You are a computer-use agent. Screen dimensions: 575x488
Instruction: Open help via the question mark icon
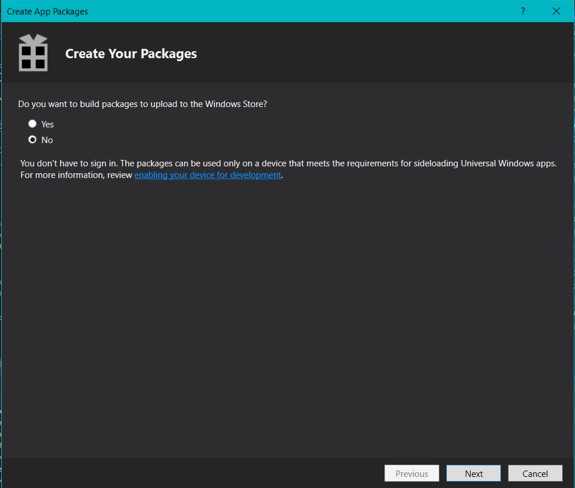523,12
